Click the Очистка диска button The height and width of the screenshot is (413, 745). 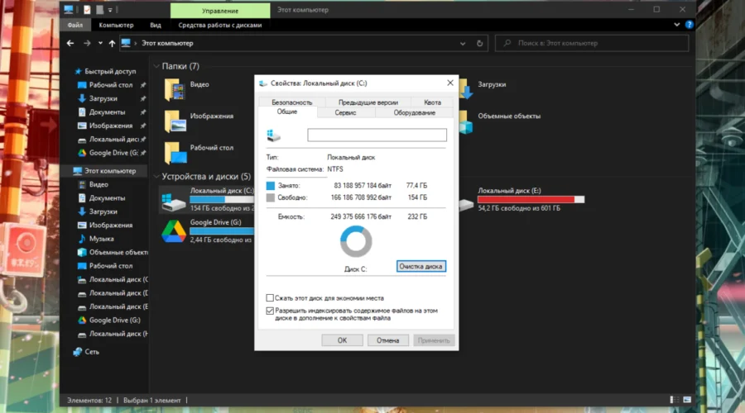[421, 266]
